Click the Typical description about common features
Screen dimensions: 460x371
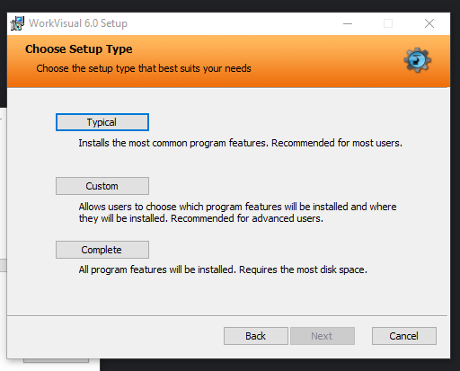pyautogui.click(x=240, y=143)
